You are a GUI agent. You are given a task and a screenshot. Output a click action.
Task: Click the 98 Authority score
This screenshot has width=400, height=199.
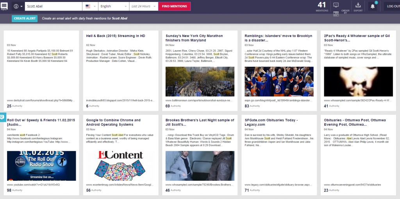pyautogui.click(x=14, y=190)
